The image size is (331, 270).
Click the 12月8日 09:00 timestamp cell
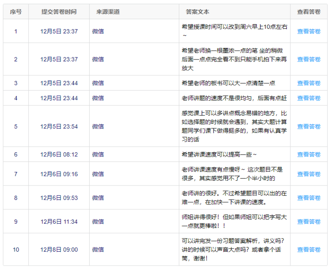pyautogui.click(x=59, y=250)
